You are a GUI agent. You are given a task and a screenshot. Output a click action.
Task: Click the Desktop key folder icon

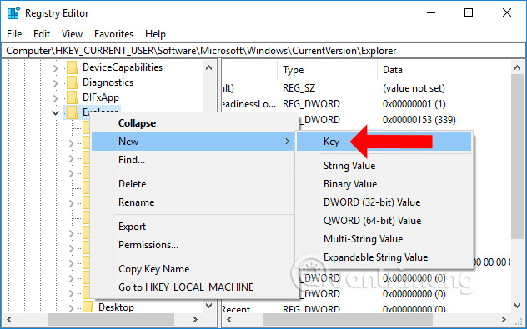point(88,307)
